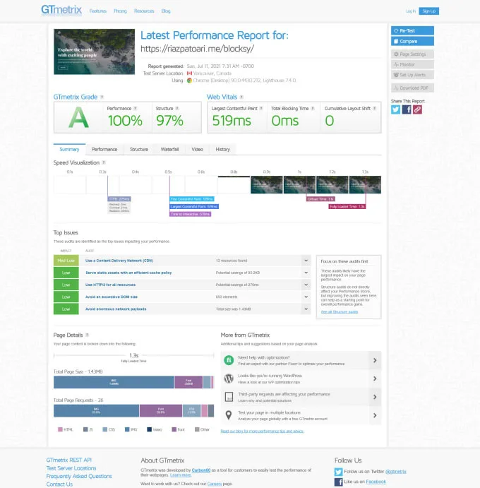Open Cumulative Layout Shift help icon
The image size is (480, 488).
pyautogui.click(x=375, y=108)
